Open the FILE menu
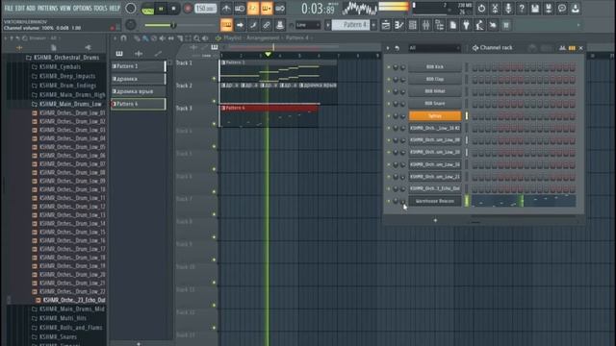 (9, 8)
